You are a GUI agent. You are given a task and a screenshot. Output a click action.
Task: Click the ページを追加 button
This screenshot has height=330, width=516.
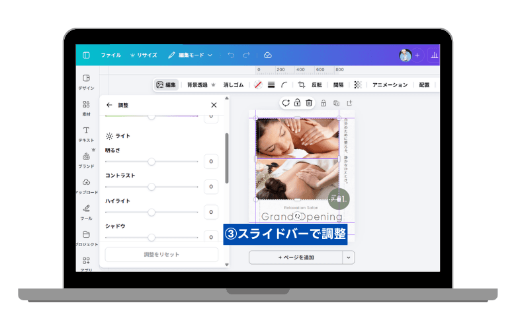point(296,257)
